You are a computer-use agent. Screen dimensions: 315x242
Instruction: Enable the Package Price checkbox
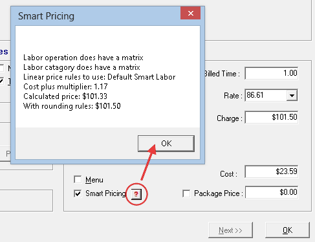[x=186, y=193]
